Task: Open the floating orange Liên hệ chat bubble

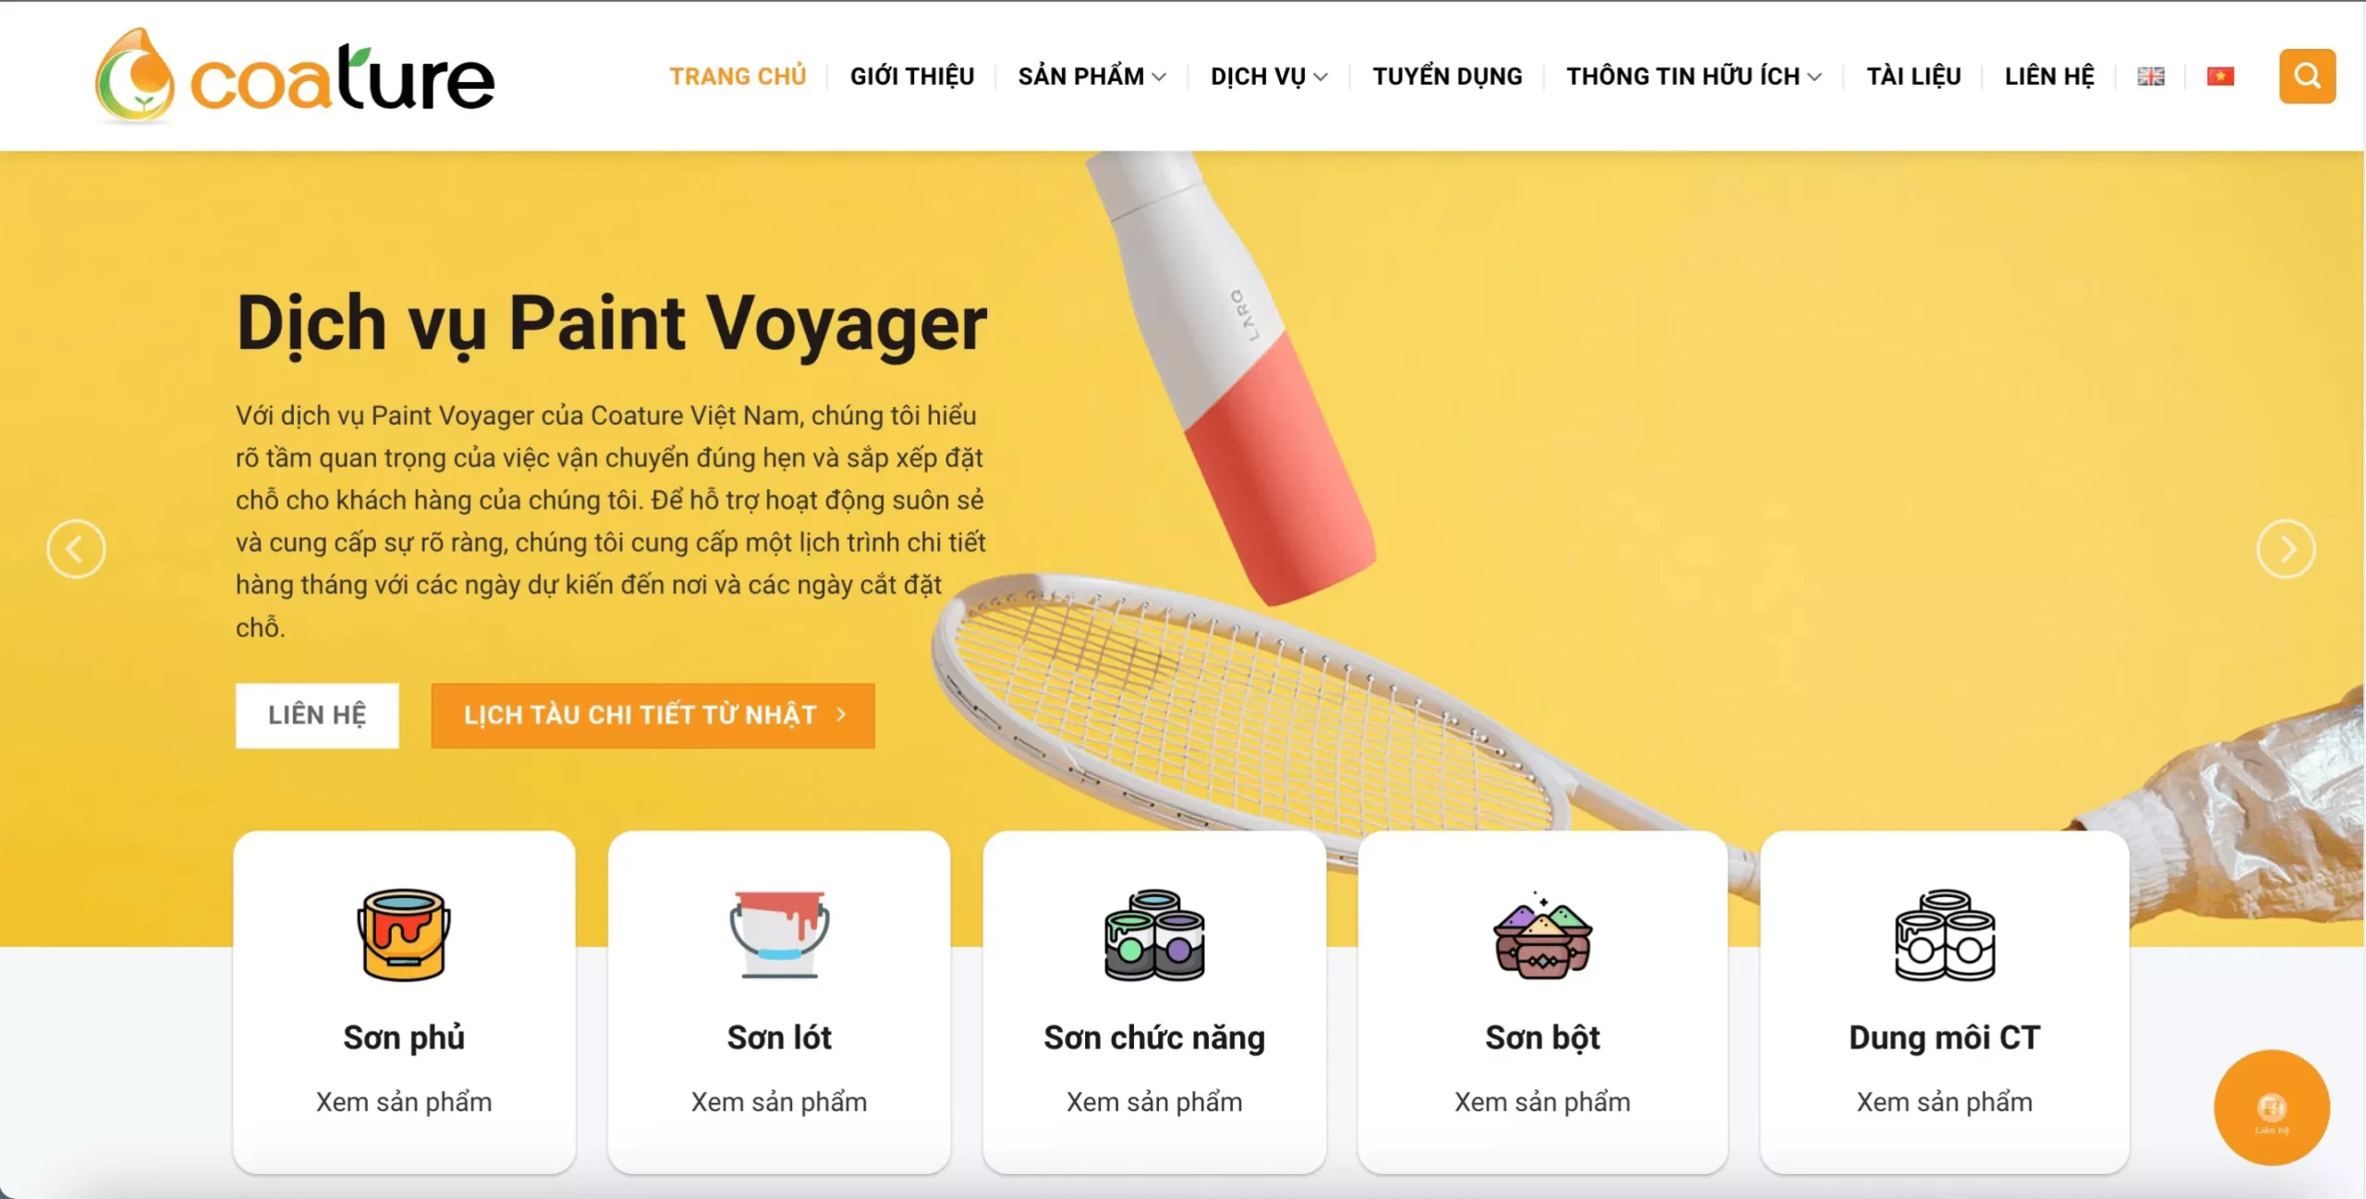Action: click(2272, 1107)
